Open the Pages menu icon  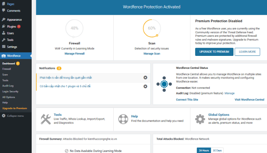pos(3,3)
